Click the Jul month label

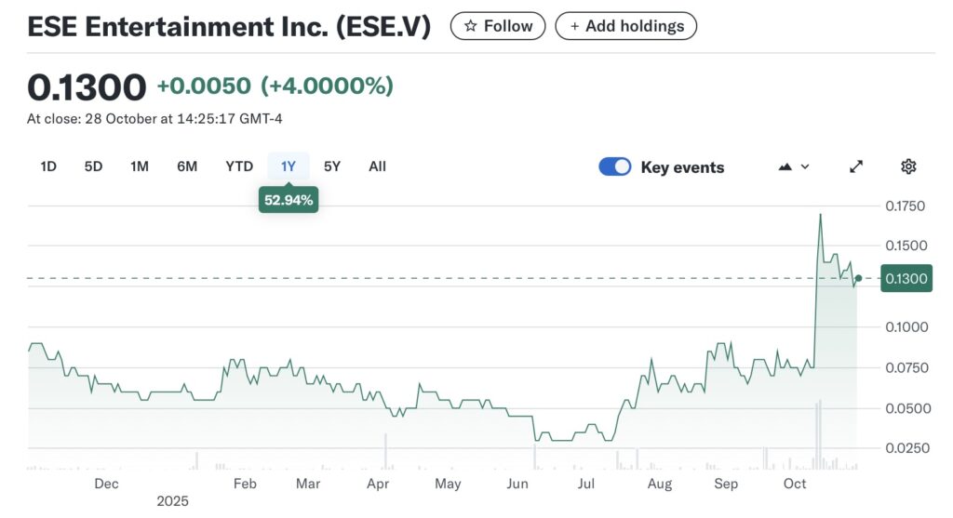(586, 484)
